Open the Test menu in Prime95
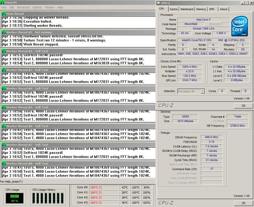Image resolution: width=254 pixels, height=207 pixels. (x=4, y=7)
